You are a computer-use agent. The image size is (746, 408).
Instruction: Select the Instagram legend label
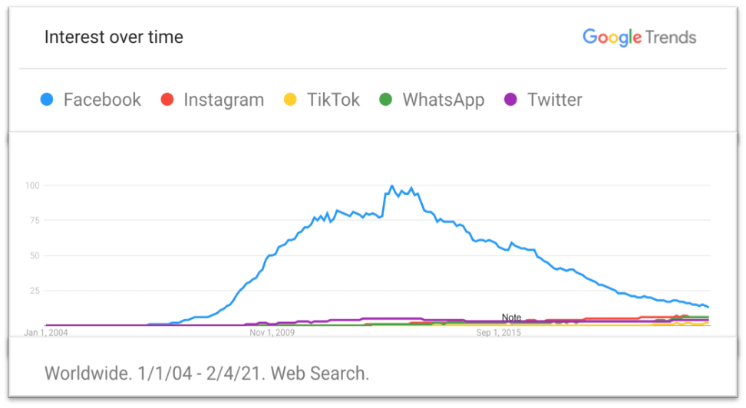223,100
